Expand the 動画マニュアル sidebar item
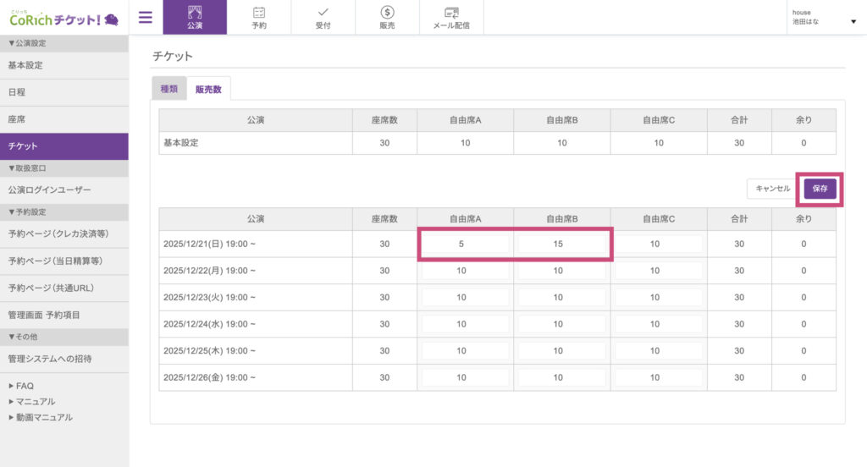The height and width of the screenshot is (467, 867). point(44,417)
